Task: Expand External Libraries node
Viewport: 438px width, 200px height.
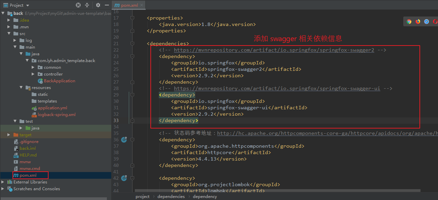Action: point(3,182)
